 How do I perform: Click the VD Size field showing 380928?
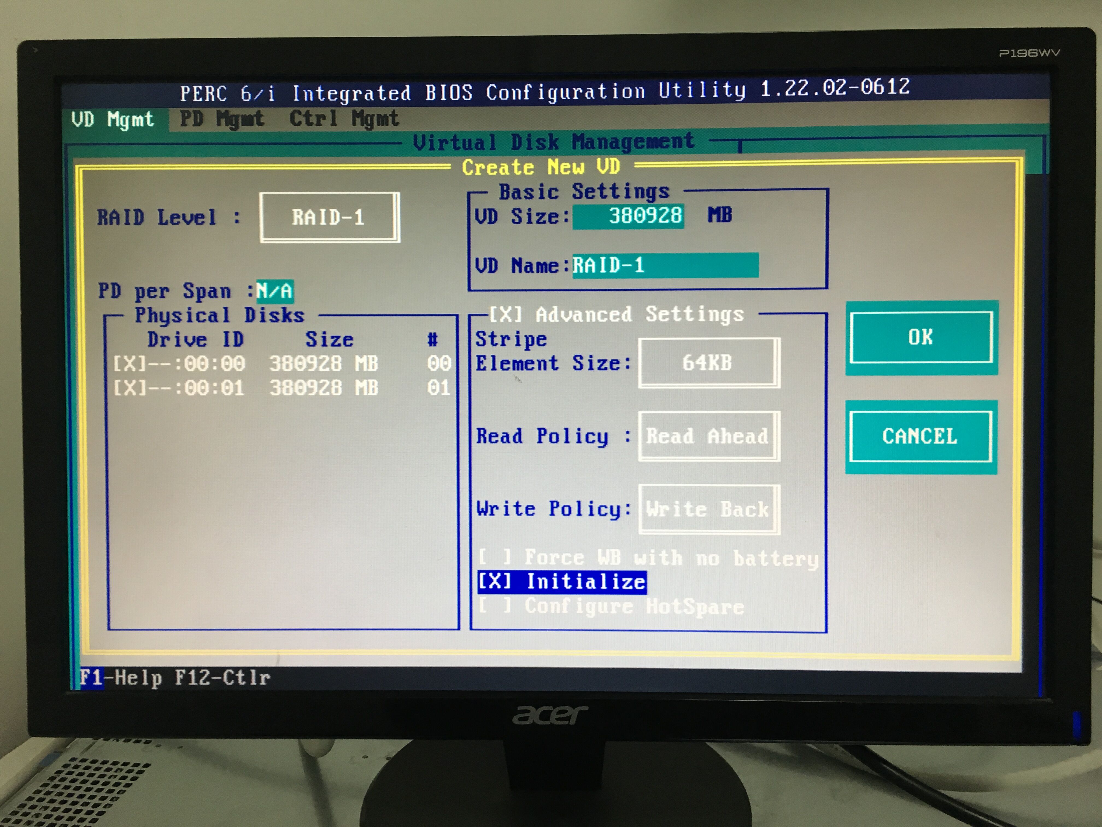pos(628,216)
